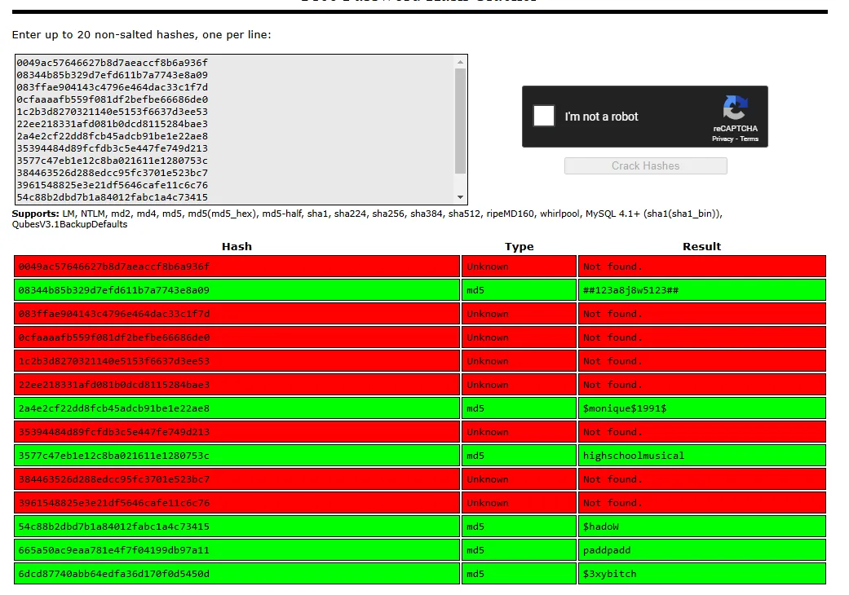
Task: Click the reCAPTCHA logo icon
Action: pyautogui.click(x=735, y=108)
